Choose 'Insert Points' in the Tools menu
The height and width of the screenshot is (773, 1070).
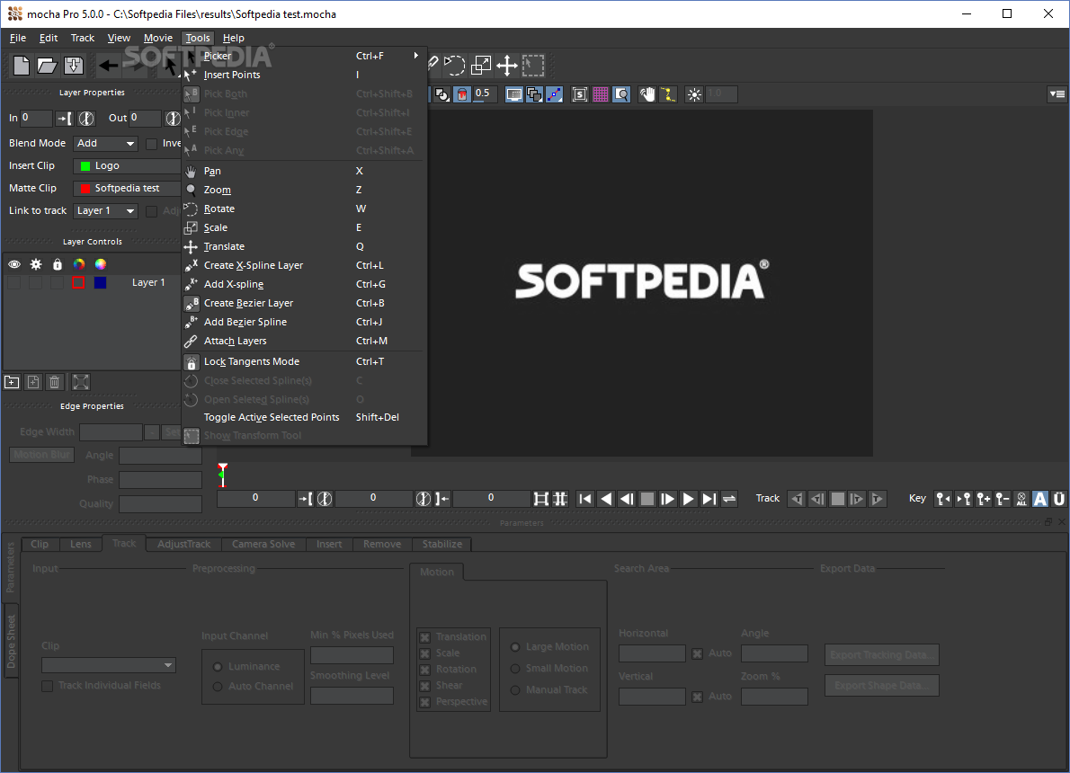click(304, 75)
